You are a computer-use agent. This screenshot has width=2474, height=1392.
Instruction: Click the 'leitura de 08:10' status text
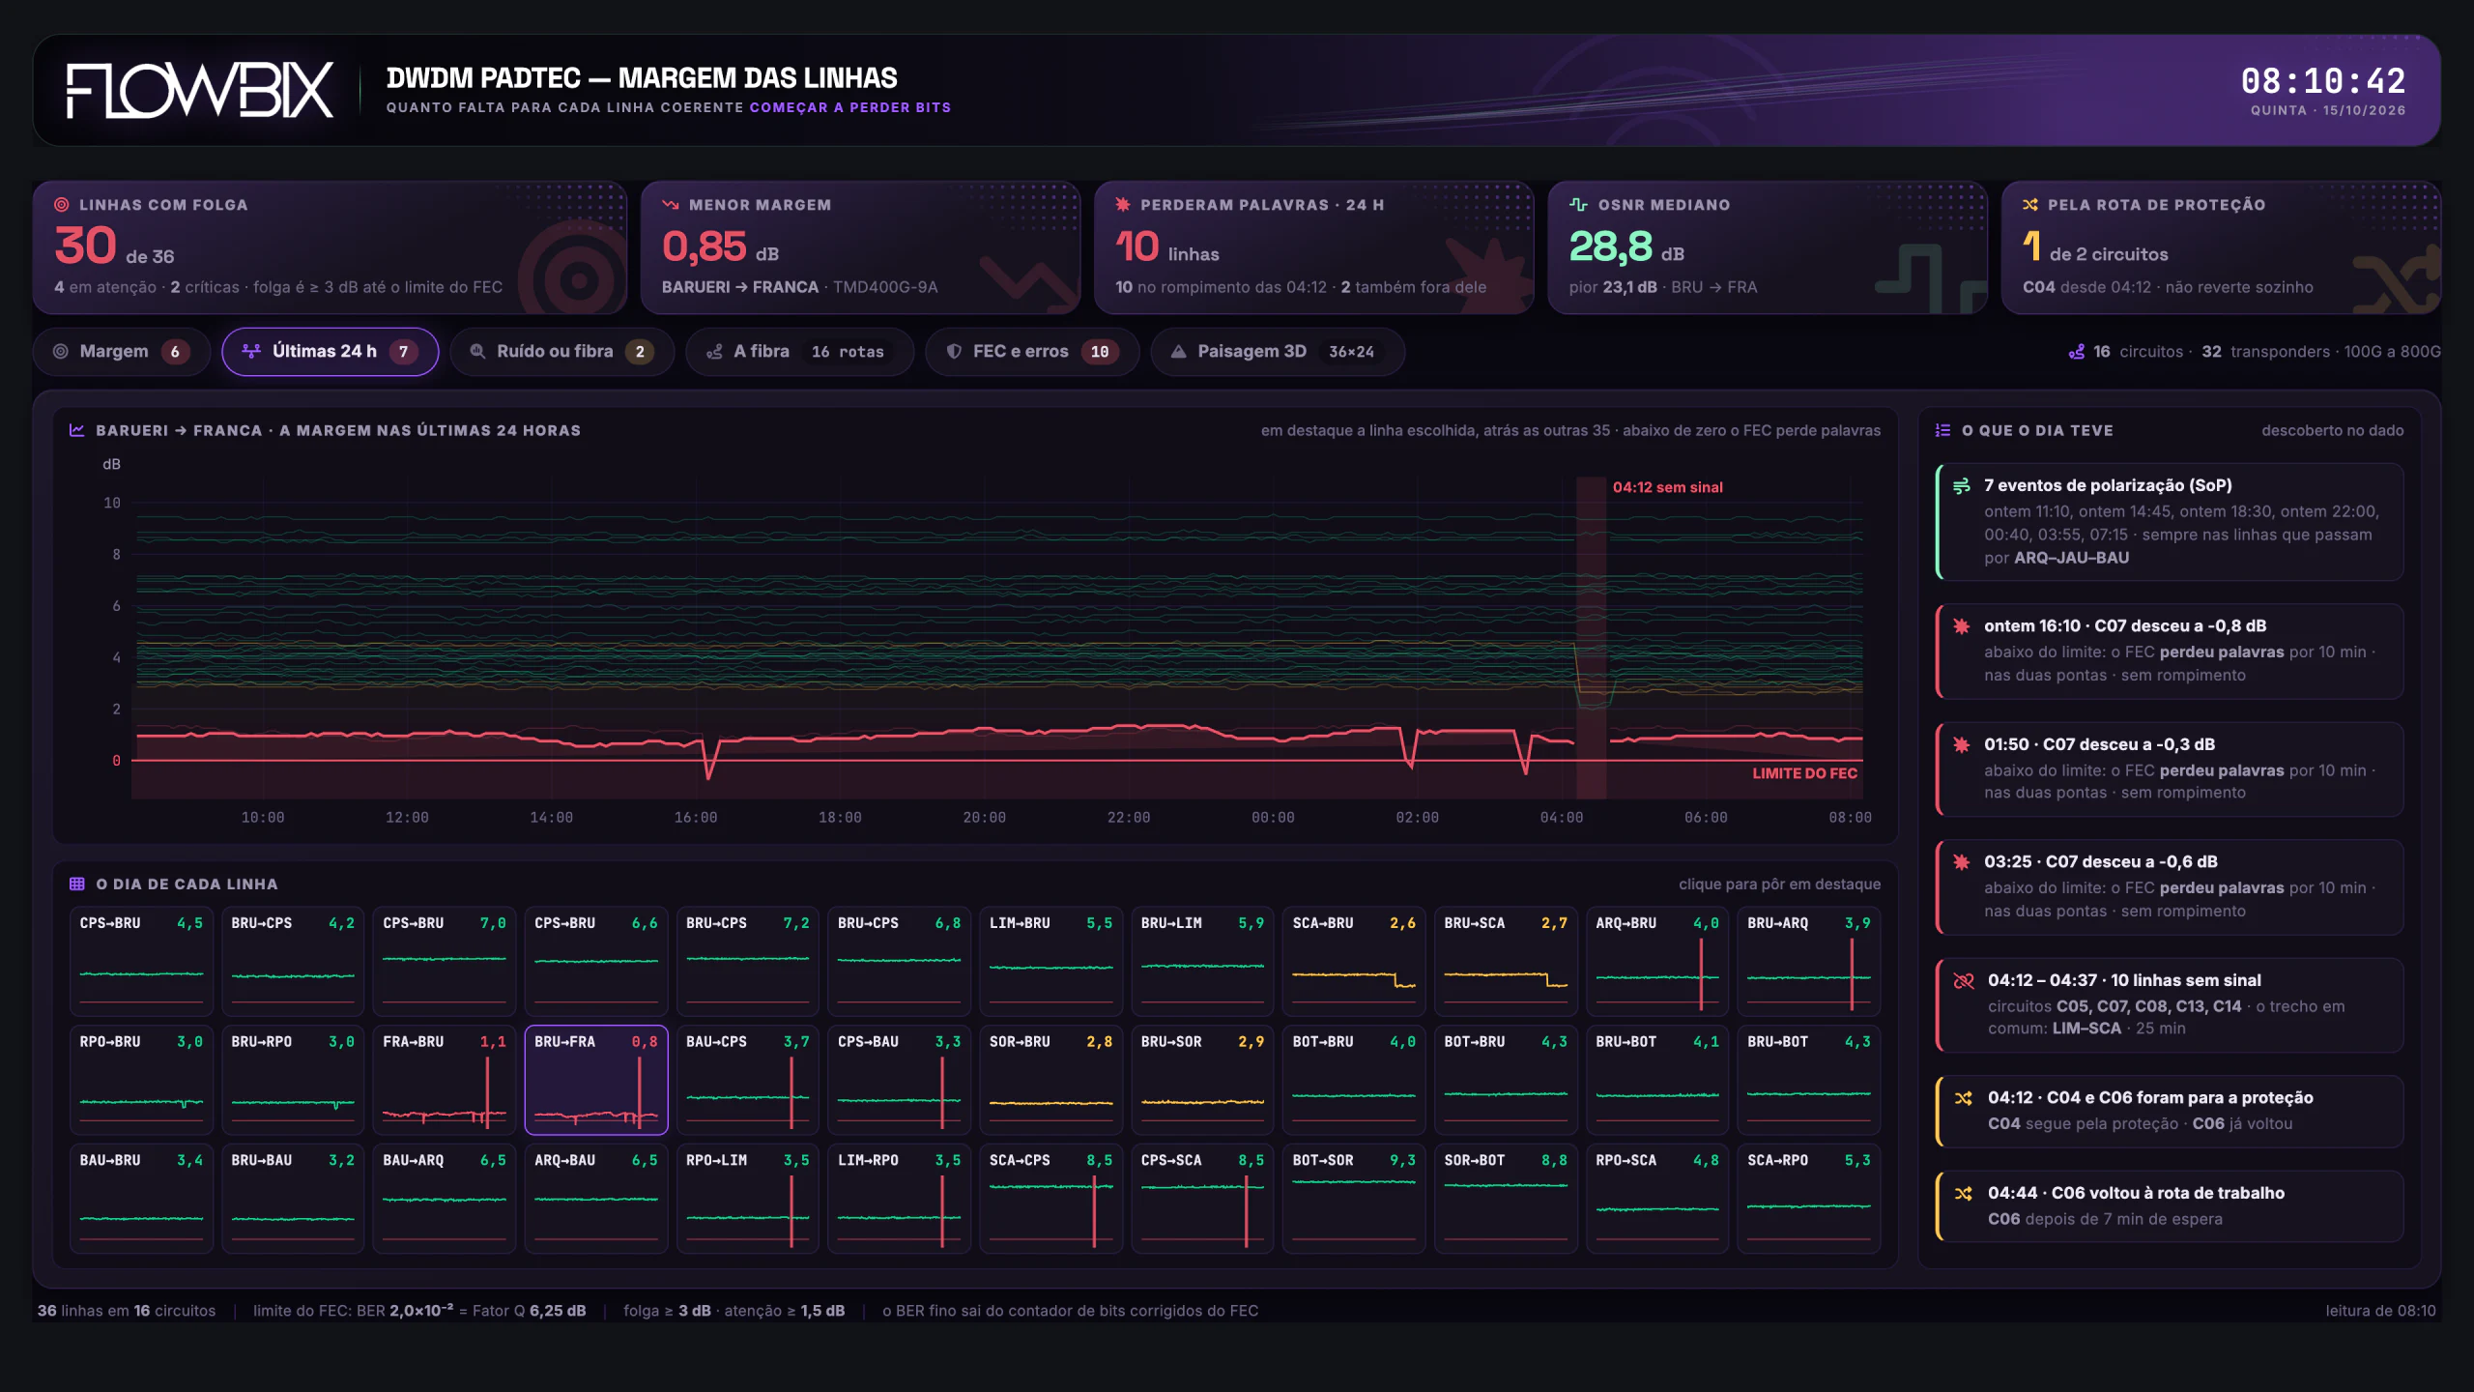(2380, 1311)
